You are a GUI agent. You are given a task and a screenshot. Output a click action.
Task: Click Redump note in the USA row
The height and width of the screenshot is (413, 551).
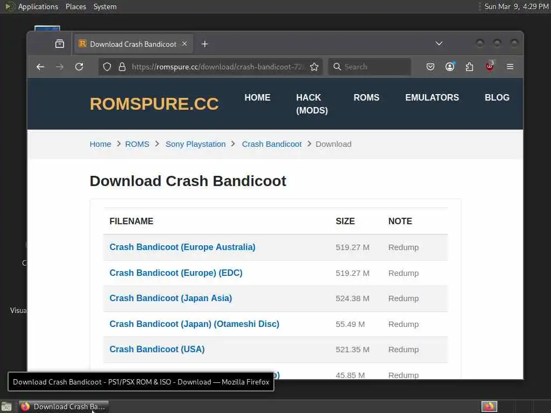tap(404, 350)
